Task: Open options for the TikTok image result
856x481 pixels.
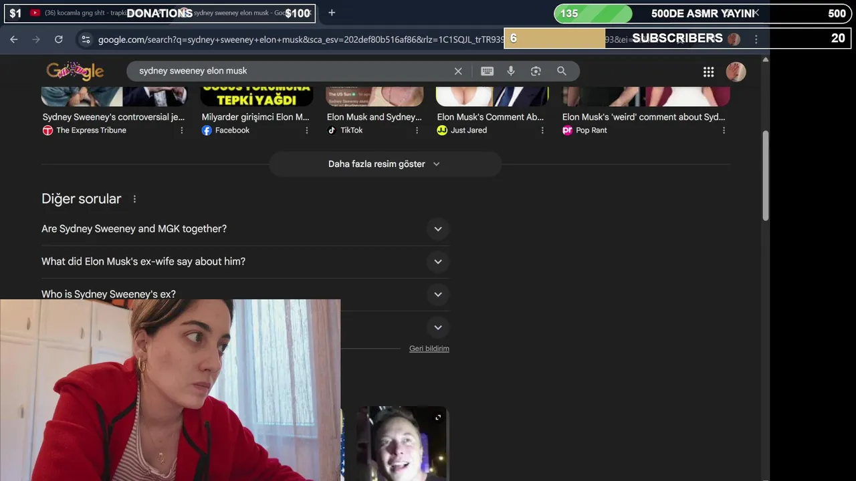Action: click(x=417, y=130)
